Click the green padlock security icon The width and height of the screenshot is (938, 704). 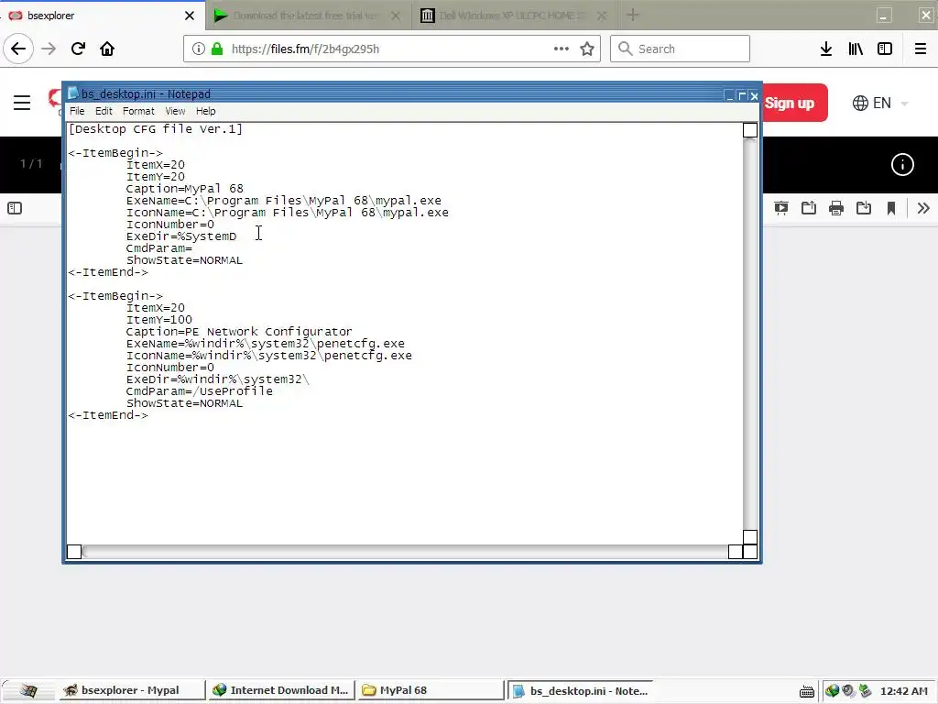217,49
